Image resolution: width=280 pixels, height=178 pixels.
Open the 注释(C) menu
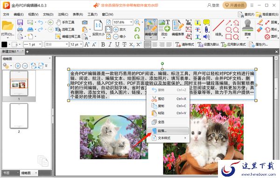(x=63, y=14)
